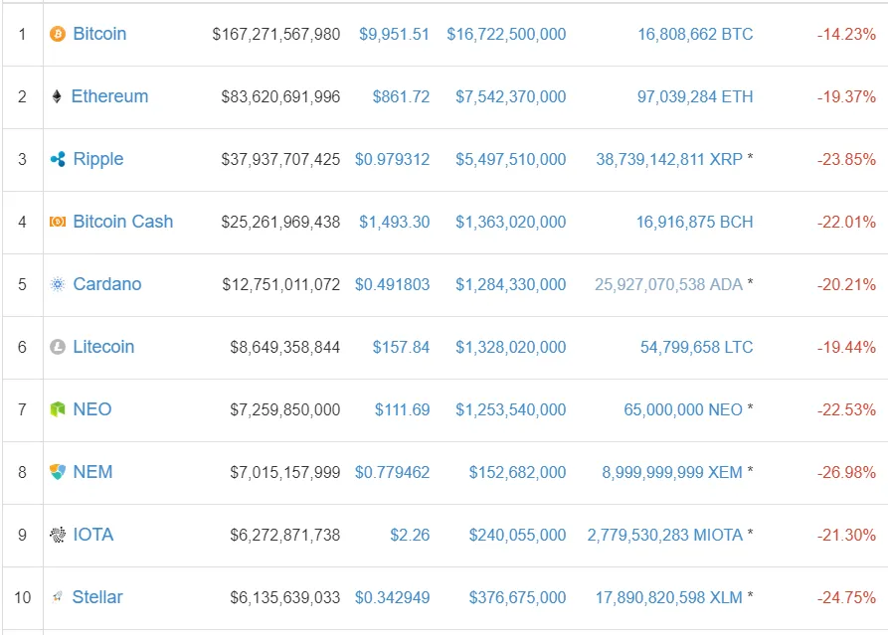Click supply 25,927,070,538 ADA
Image resolution: width=888 pixels, height=635 pixels.
point(669,284)
